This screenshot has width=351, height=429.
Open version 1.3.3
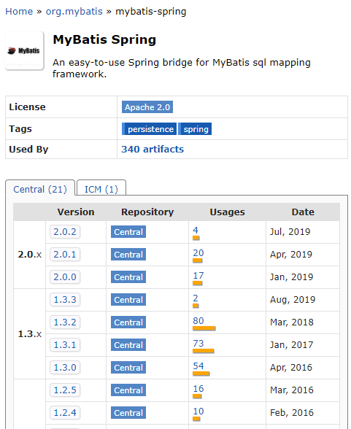pyautogui.click(x=65, y=300)
